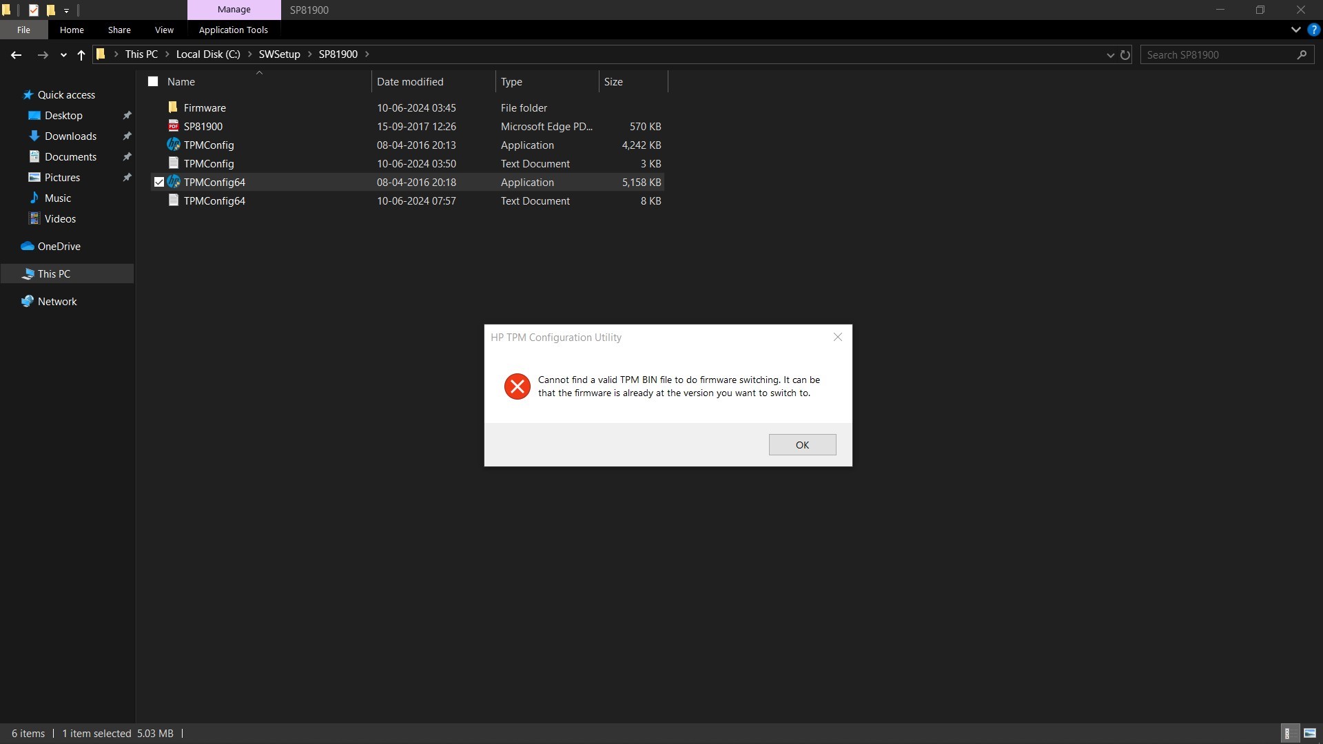
Task: Switch to details view in status bar
Action: [1288, 734]
